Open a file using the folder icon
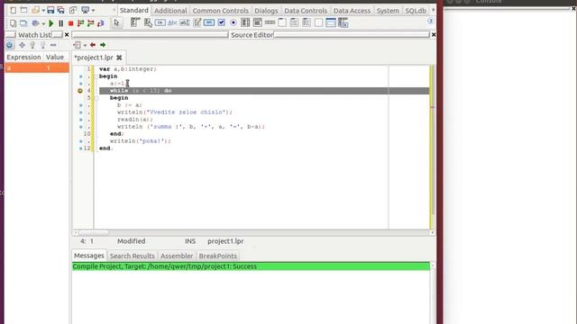Image resolution: width=577 pixels, height=324 pixels. (35, 10)
